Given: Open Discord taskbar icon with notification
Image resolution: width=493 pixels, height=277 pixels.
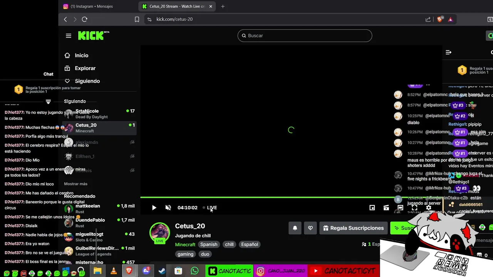Looking at the screenshot, I should click(x=146, y=271).
